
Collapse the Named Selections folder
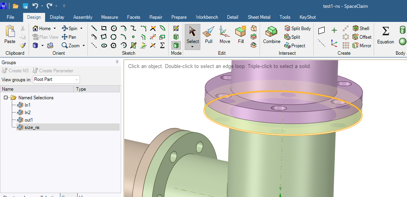coord(6,98)
